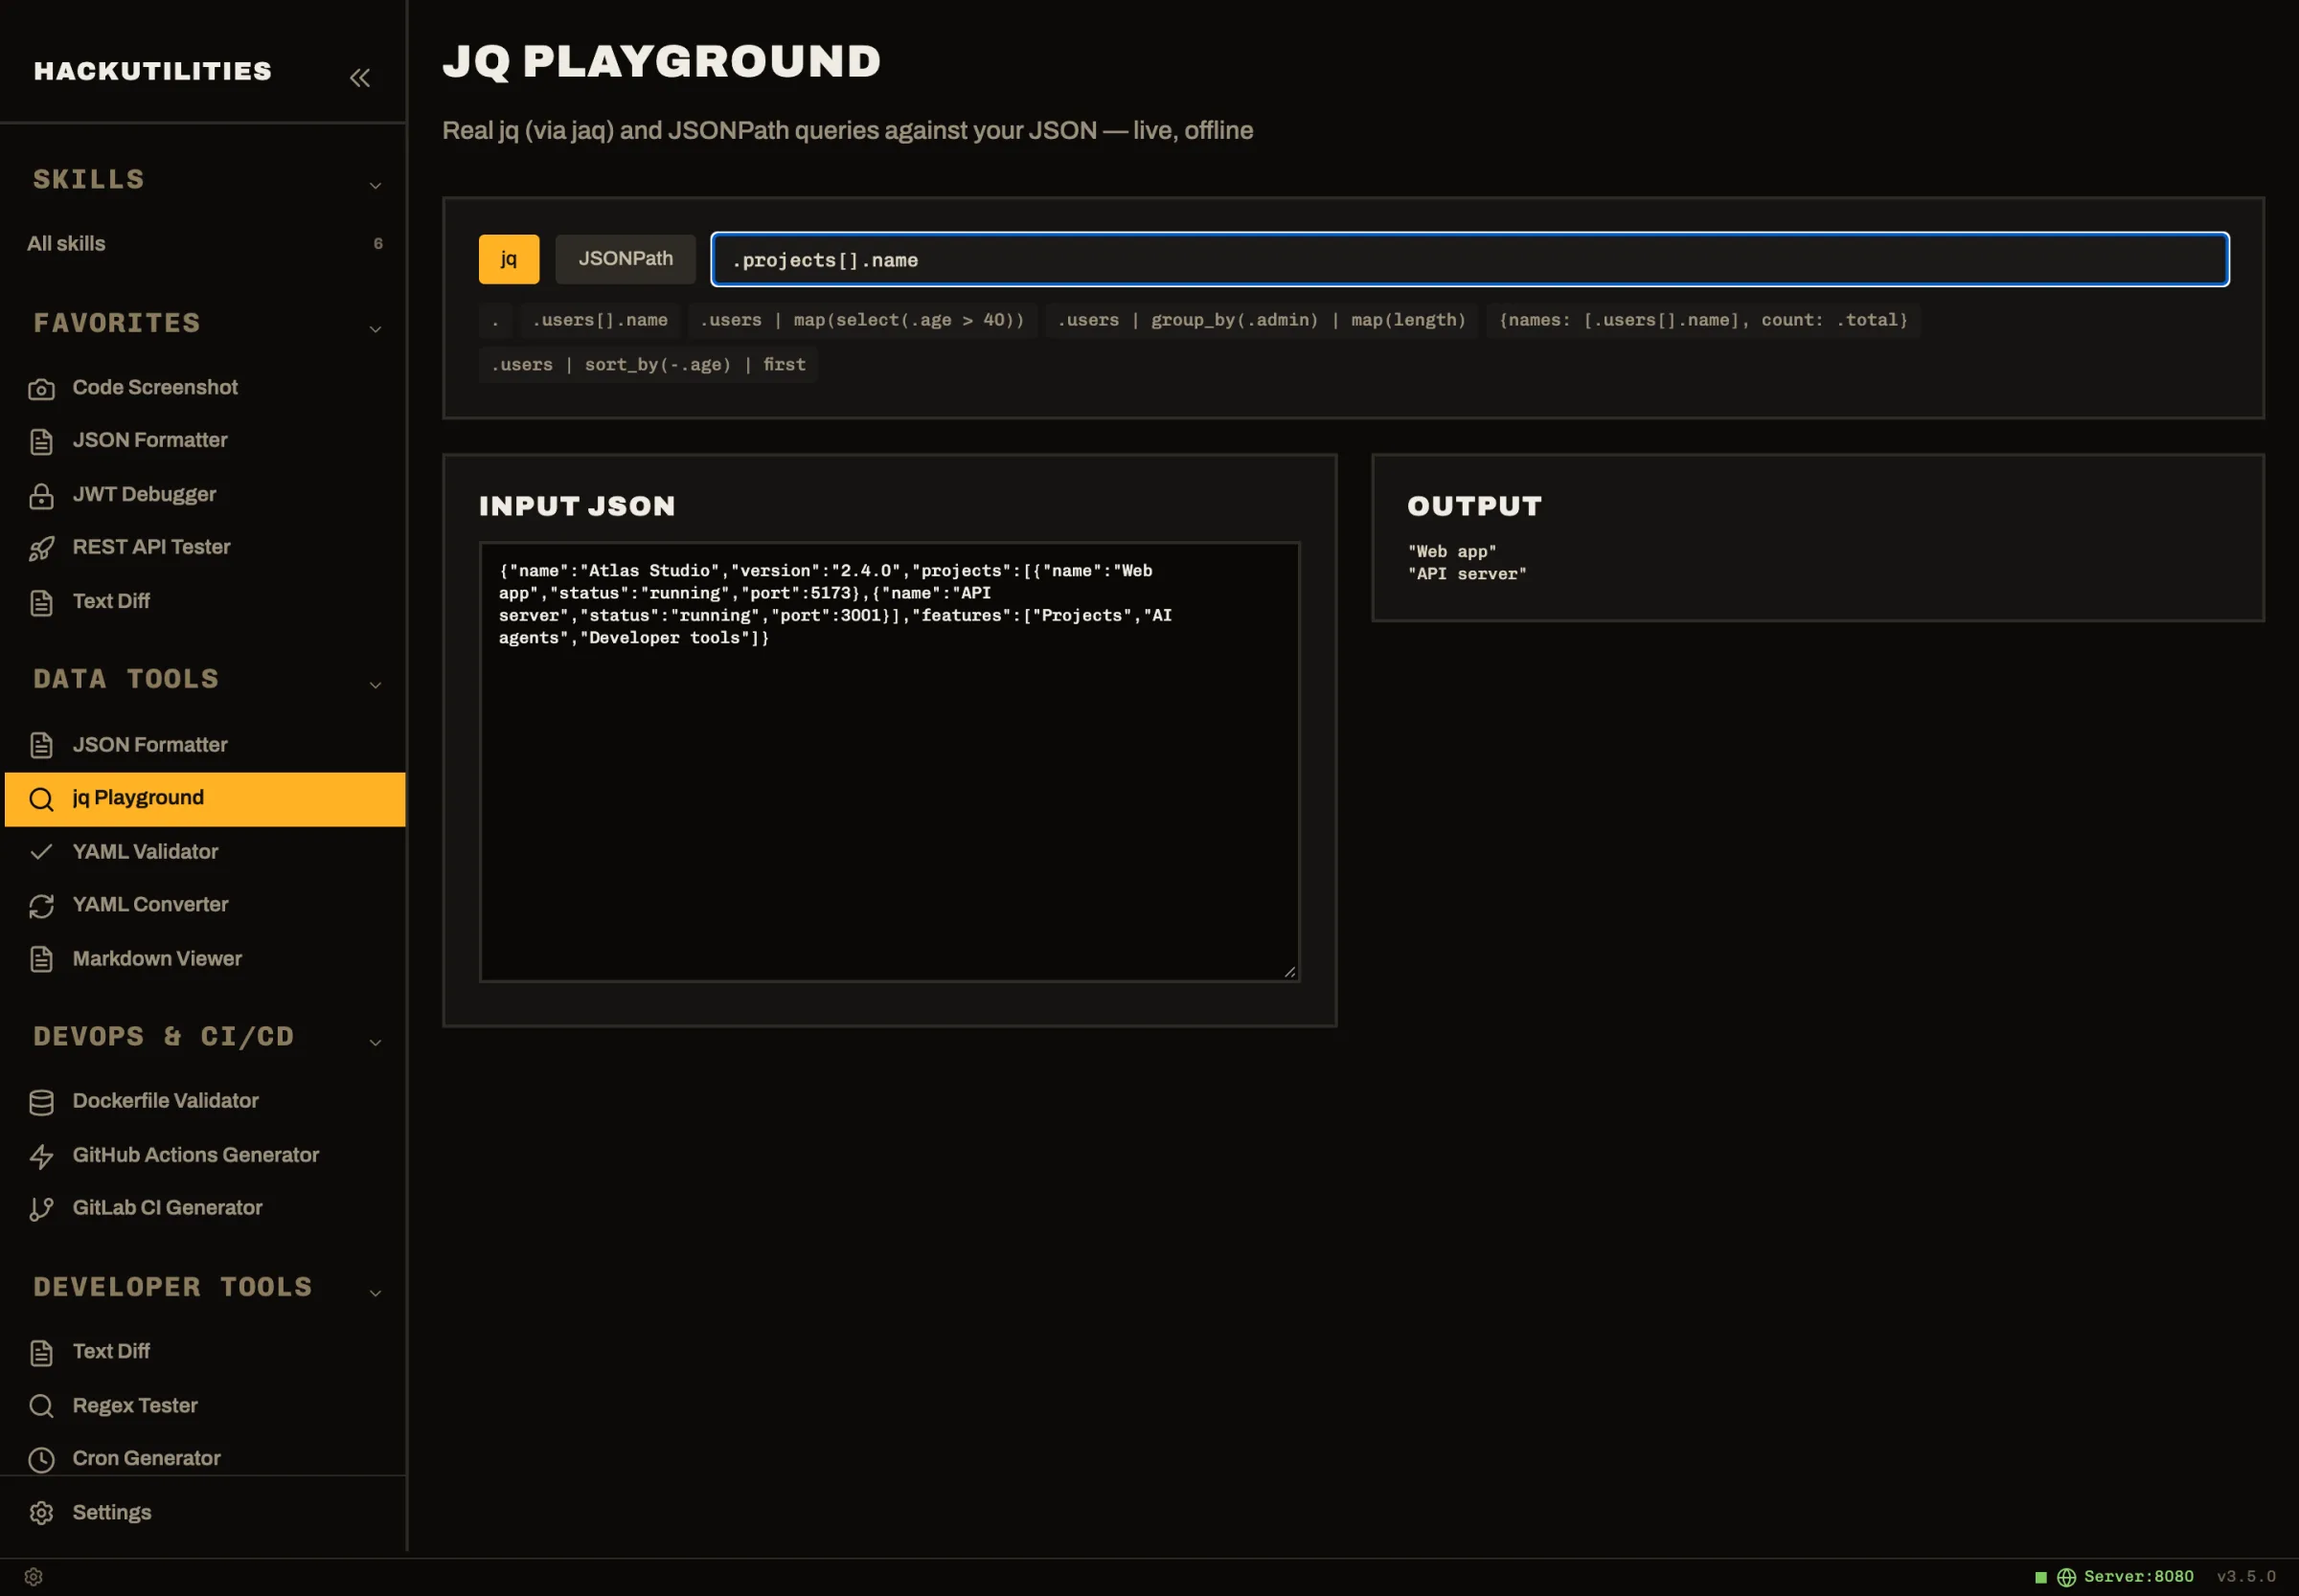Click the gear icon beside Settings

click(41, 1513)
